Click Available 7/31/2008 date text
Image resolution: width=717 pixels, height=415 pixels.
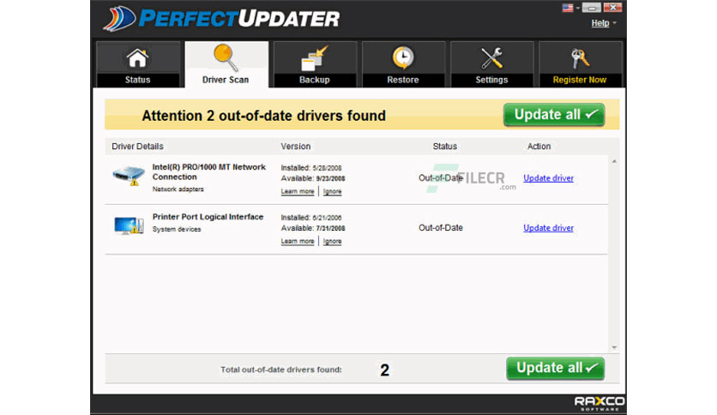click(313, 228)
